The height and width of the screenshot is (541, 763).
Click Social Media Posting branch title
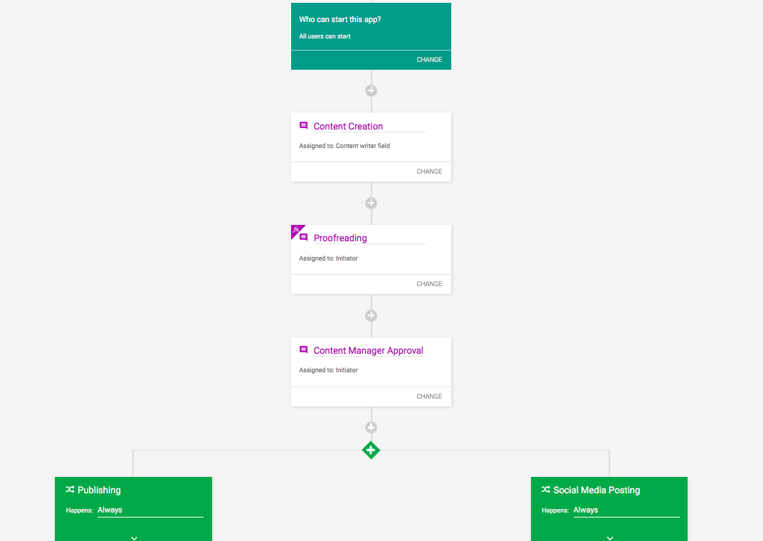tap(596, 490)
